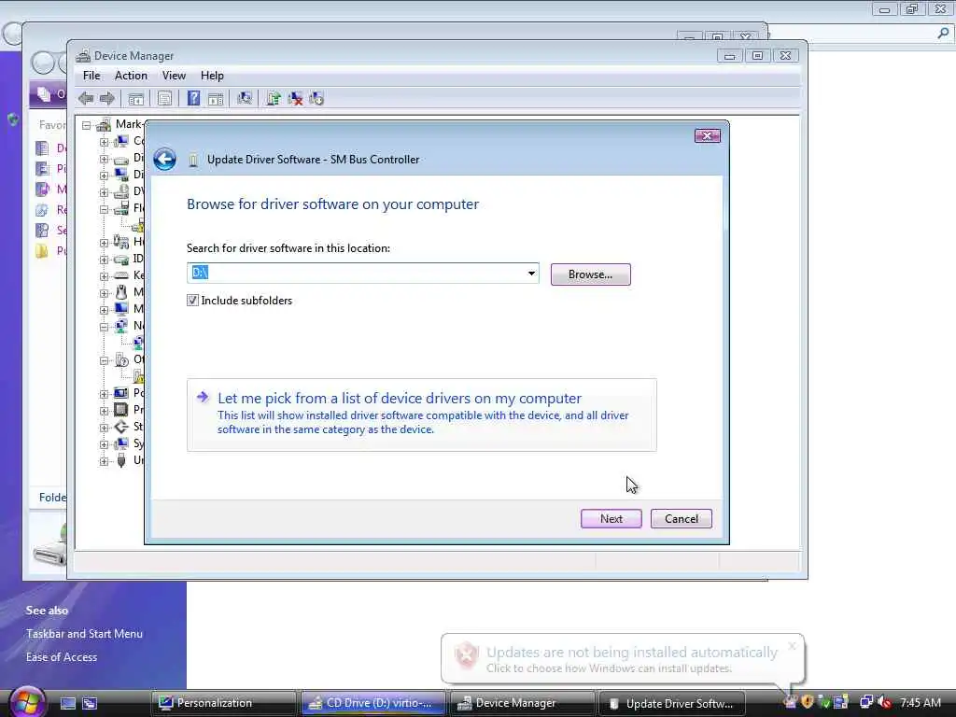
Task: Expand the Storage controllers (St) node
Action: 105,428
